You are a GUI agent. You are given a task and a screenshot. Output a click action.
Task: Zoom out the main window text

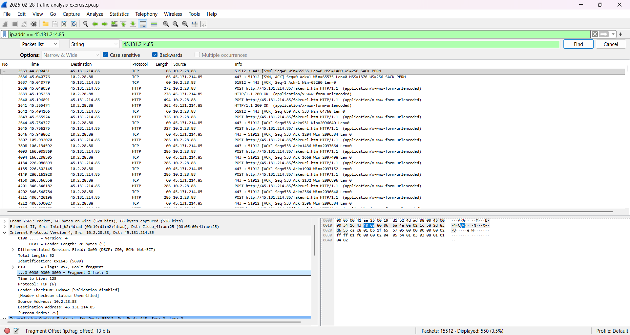point(176,24)
